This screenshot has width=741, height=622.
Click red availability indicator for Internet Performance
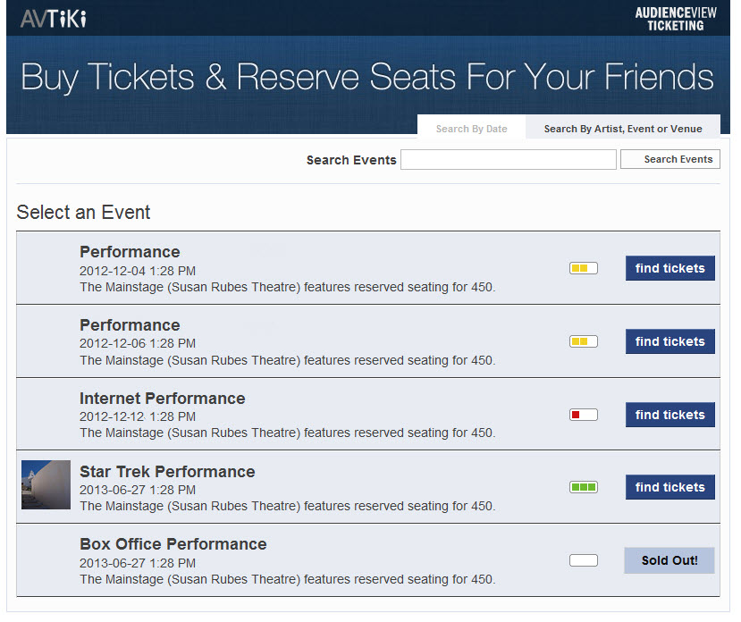click(x=584, y=415)
